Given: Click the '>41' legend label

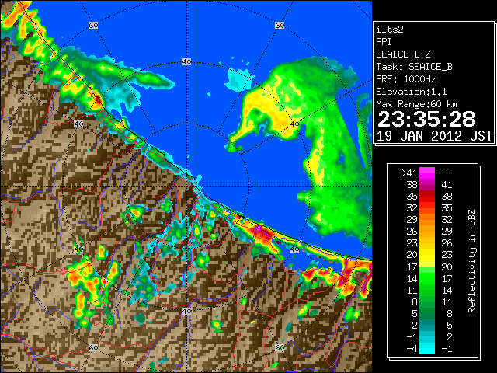Looking at the screenshot, I should 409,173.
